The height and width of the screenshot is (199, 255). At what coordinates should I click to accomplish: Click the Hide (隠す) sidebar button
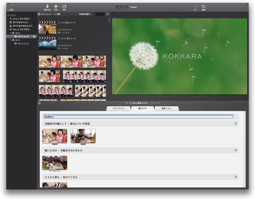tap(11, 10)
